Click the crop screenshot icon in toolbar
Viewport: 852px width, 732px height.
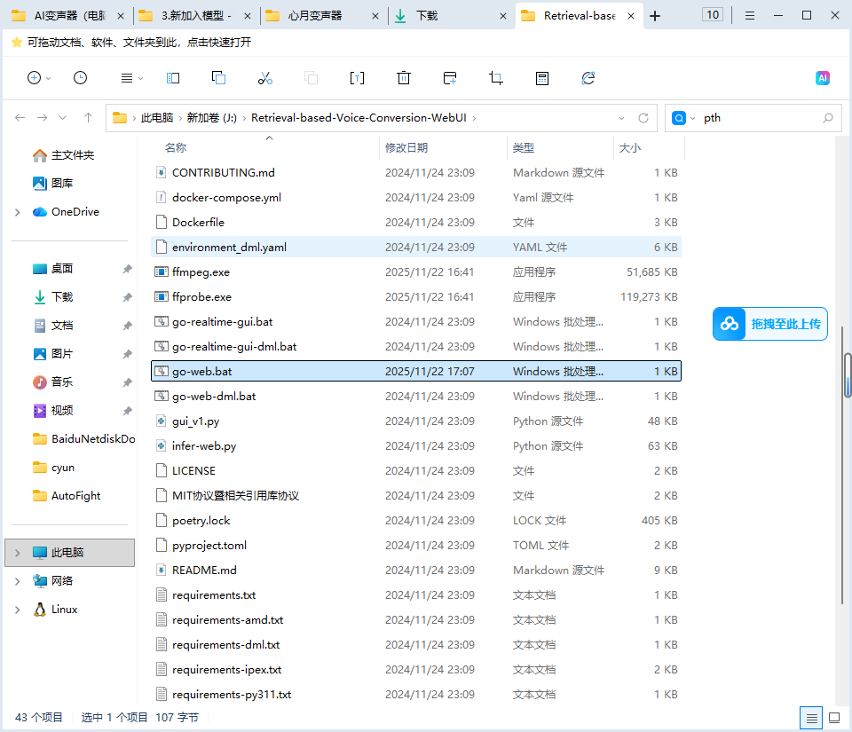495,78
